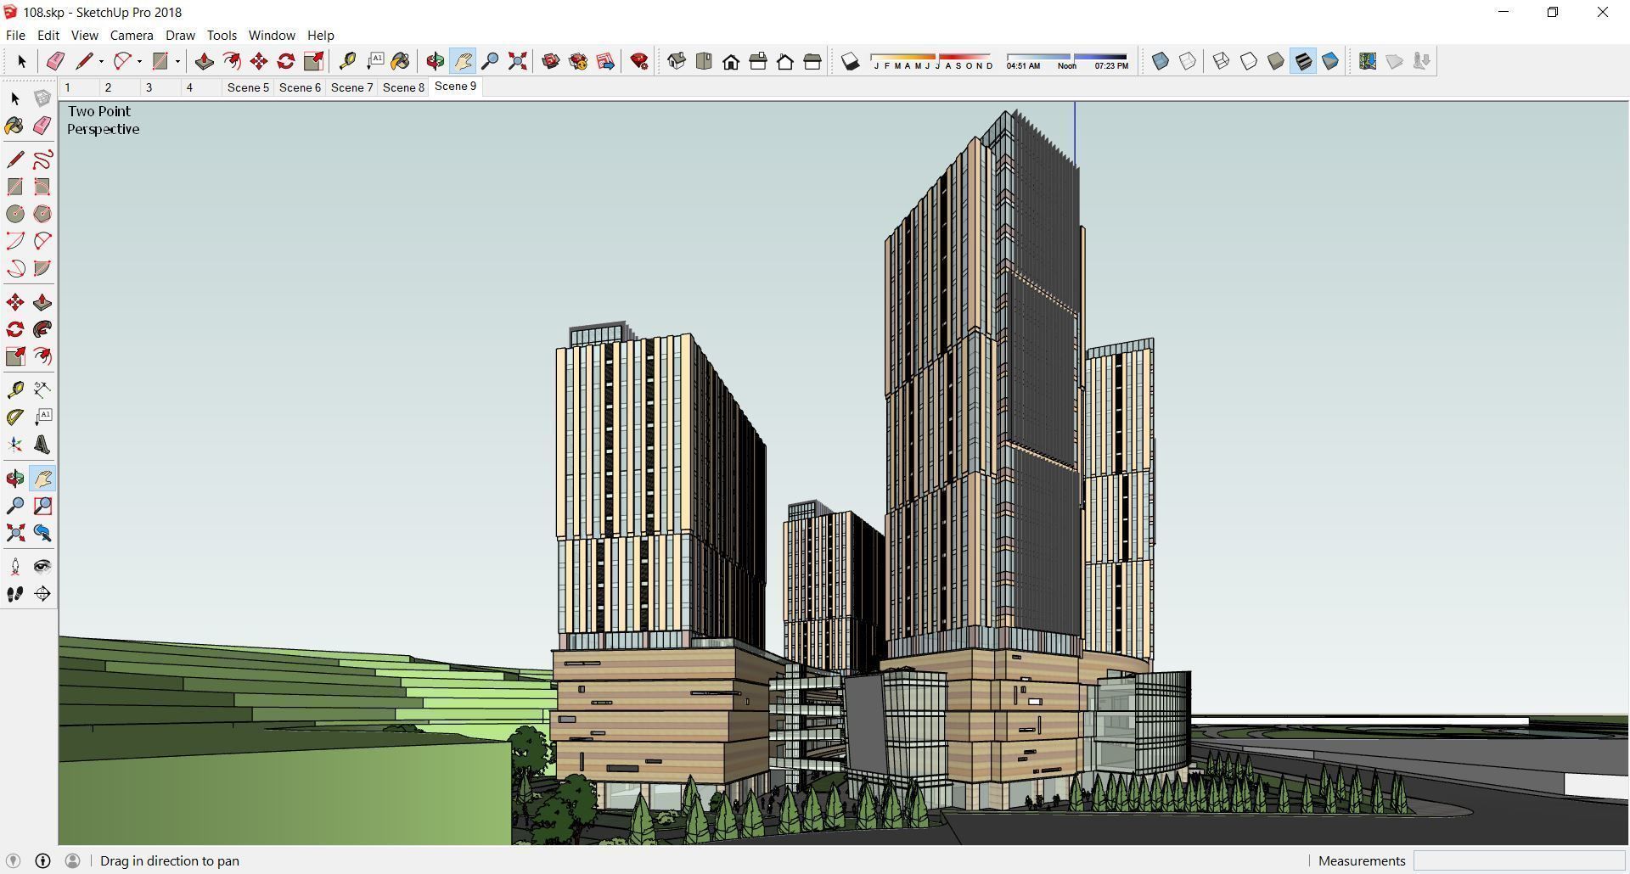Viewport: 1630px width, 874px height.
Task: Select the Polygon tool in left panel
Action: 42,214
